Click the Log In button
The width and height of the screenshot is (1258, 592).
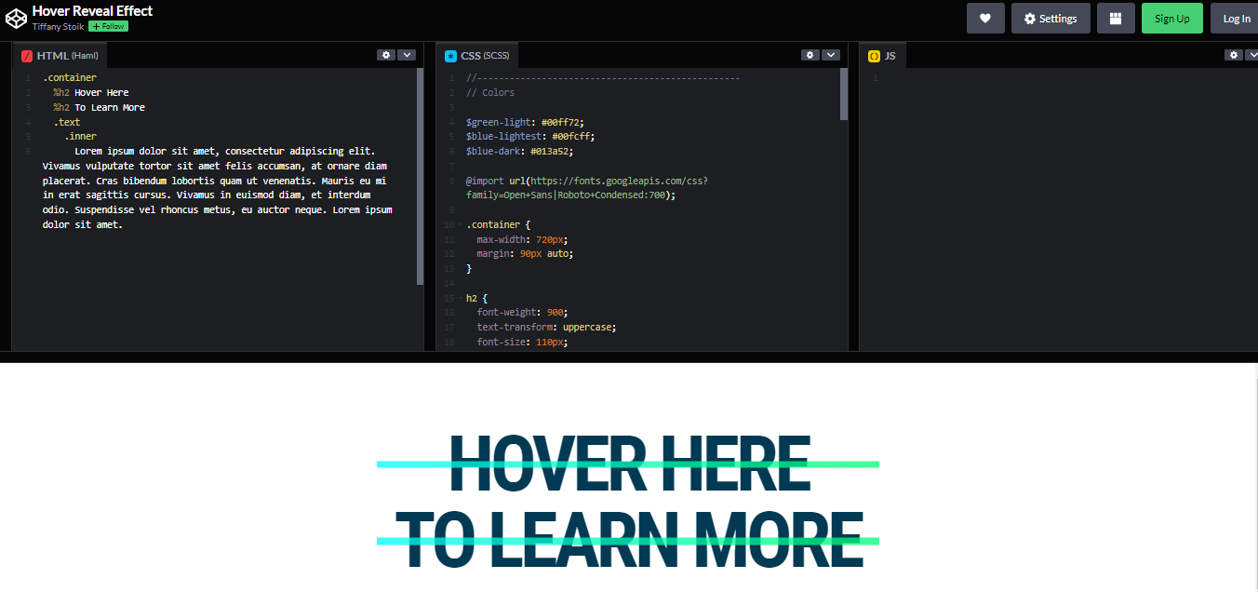pyautogui.click(x=1236, y=18)
